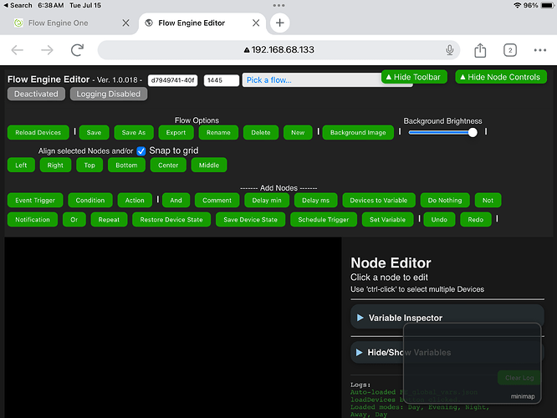Toggle the Logging Disabled button
Screen dimensions: 557x418
tap(109, 94)
